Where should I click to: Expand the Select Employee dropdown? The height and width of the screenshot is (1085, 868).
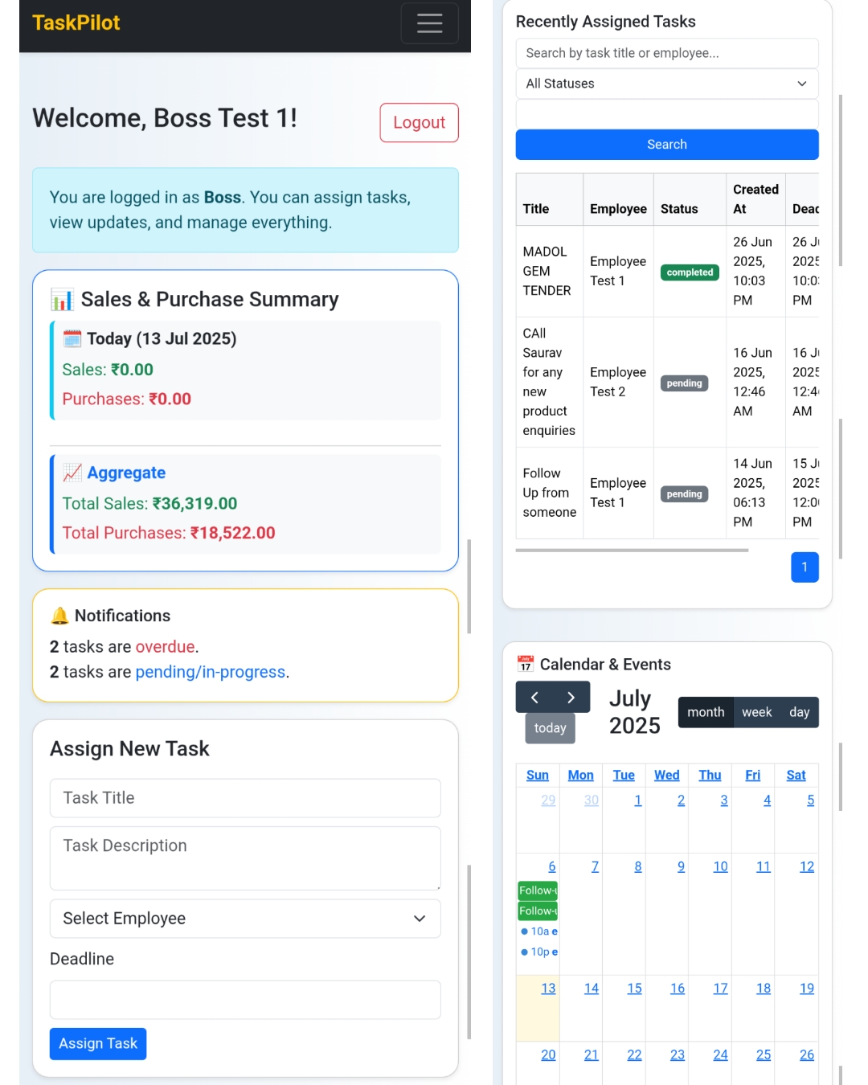tap(245, 919)
